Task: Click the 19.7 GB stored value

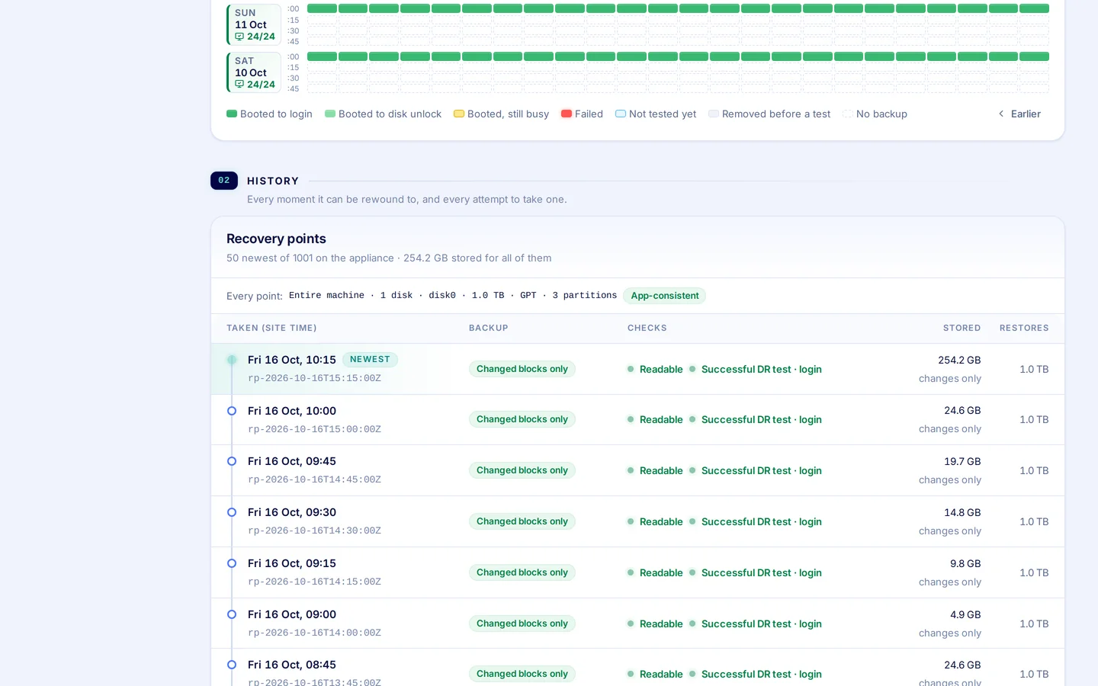Action: click(x=962, y=461)
